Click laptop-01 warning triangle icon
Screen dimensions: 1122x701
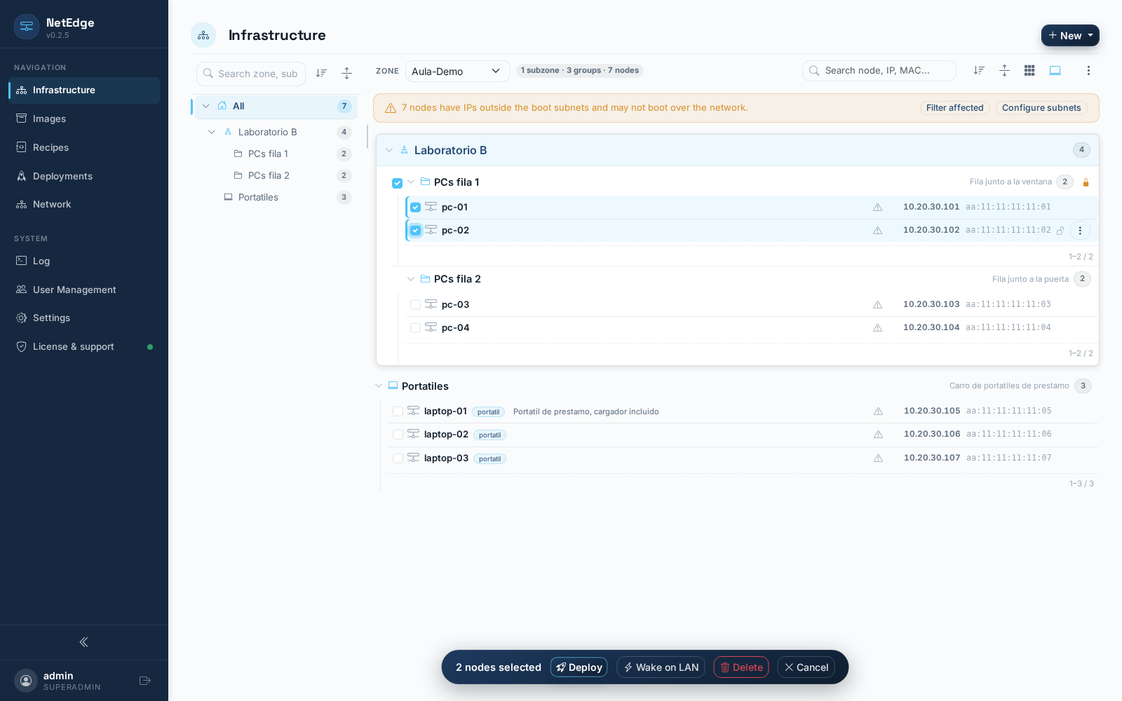tap(878, 411)
